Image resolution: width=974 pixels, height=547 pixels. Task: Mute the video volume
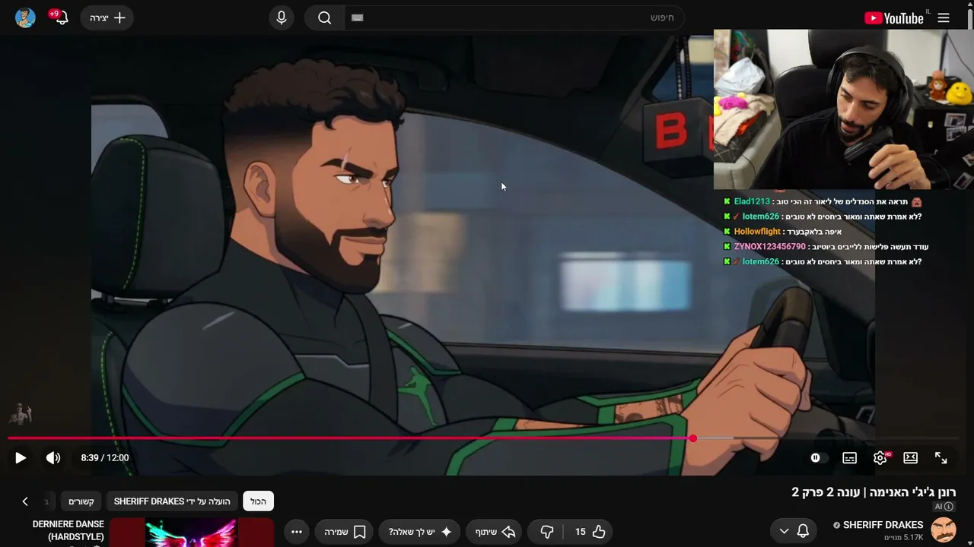point(53,457)
